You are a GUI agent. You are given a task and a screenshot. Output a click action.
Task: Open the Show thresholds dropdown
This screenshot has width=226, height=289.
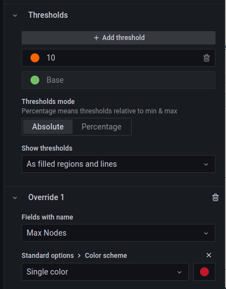[x=119, y=164]
